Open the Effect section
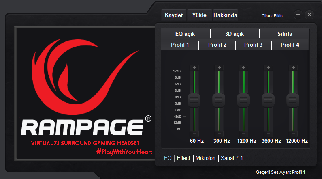This screenshot has width=322, height=179. 183,158
